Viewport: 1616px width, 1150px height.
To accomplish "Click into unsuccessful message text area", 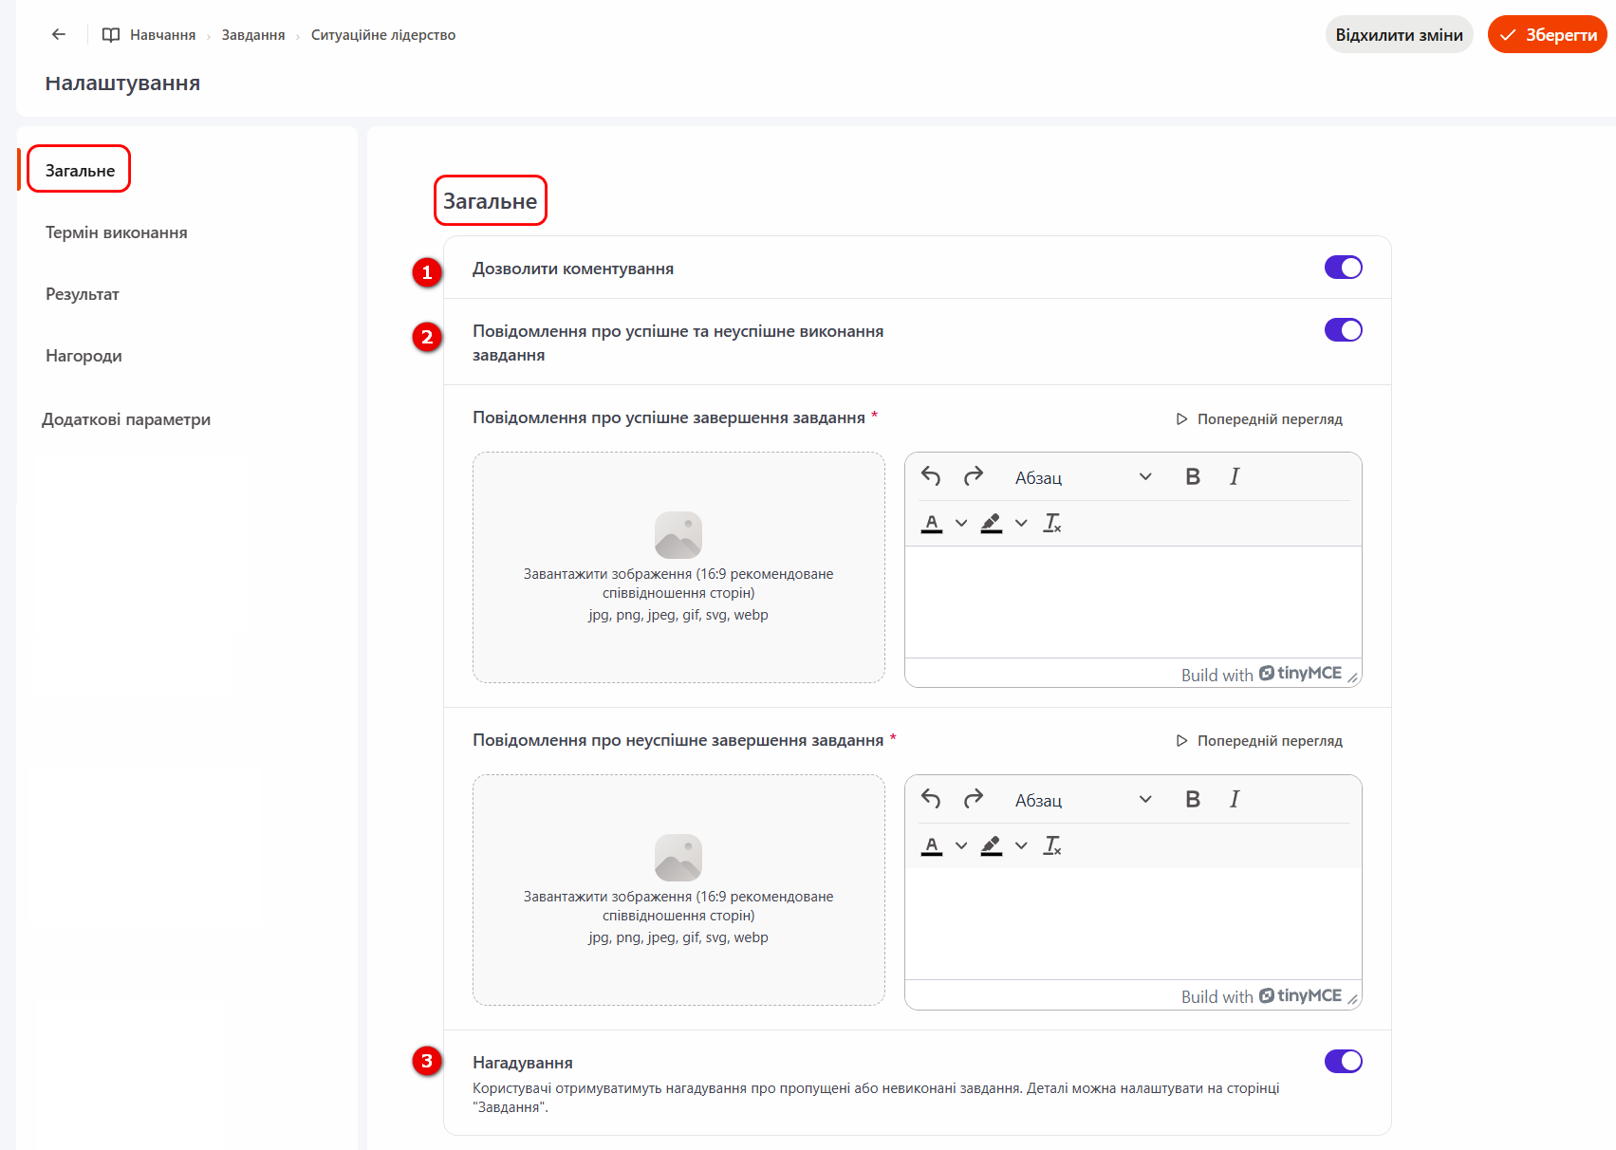I will pos(1133,924).
